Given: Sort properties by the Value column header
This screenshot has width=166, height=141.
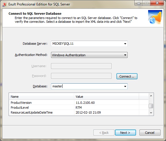Looking at the screenshot, I should pyautogui.click(x=107, y=97).
